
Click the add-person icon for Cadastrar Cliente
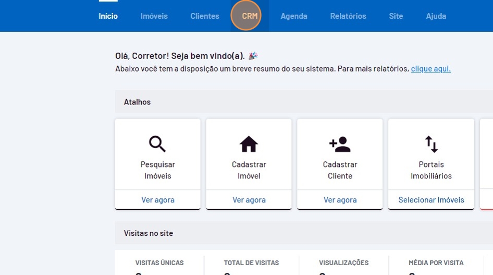340,144
